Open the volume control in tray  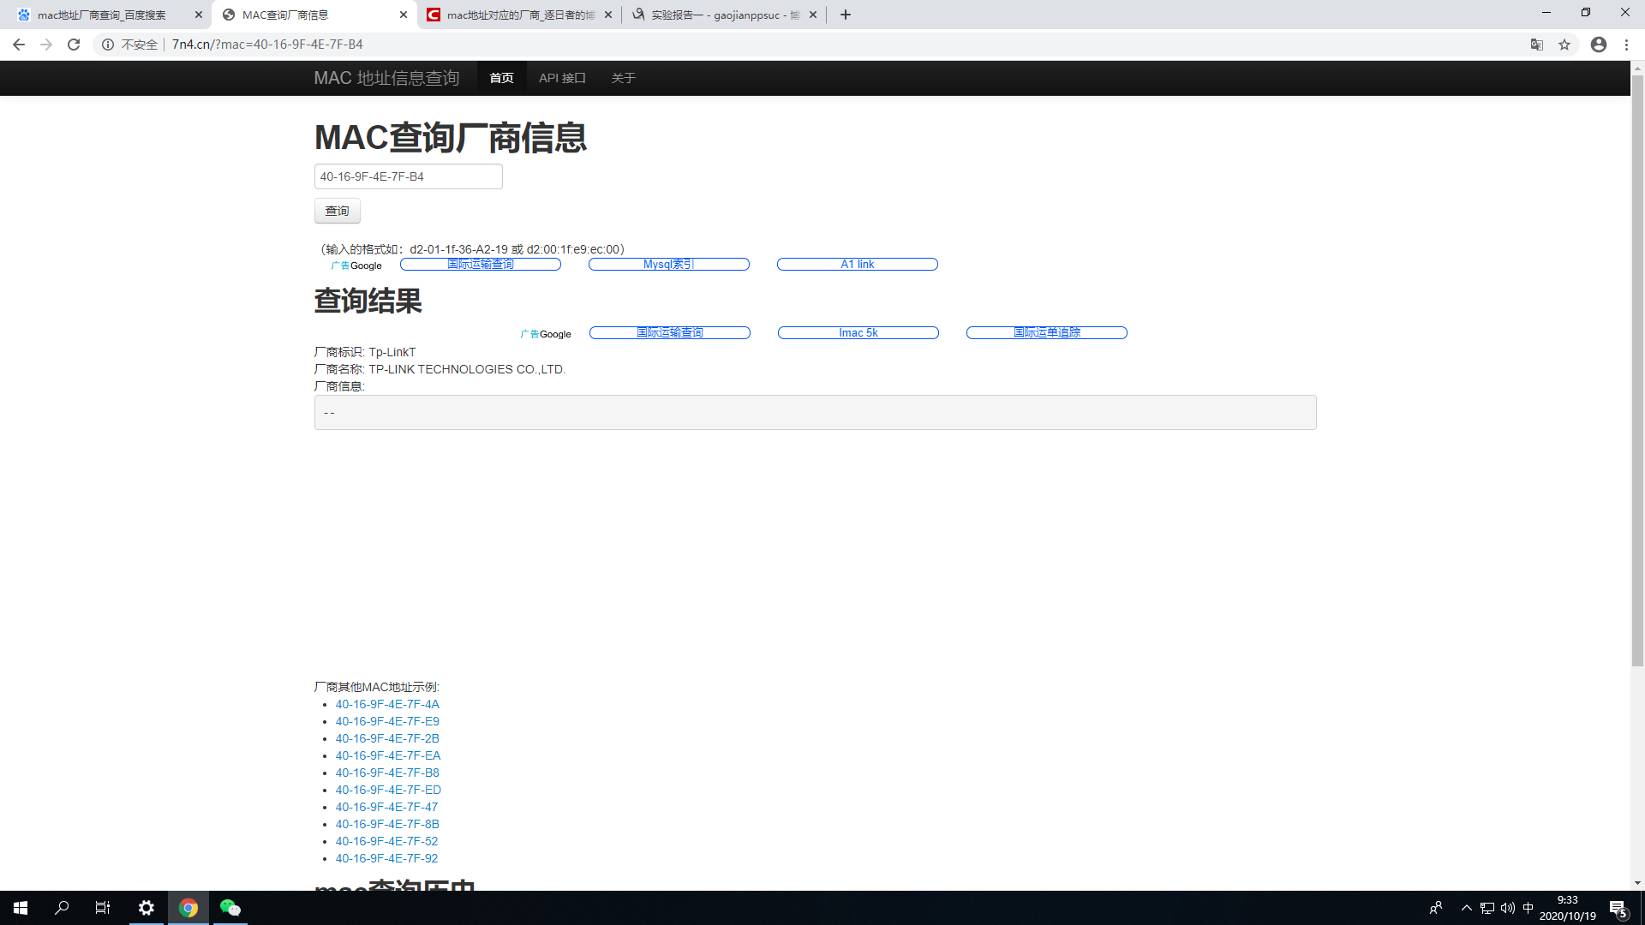(x=1508, y=908)
